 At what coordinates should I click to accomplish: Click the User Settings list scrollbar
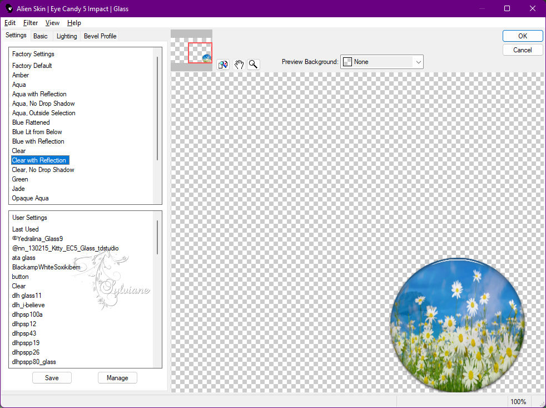click(157, 237)
